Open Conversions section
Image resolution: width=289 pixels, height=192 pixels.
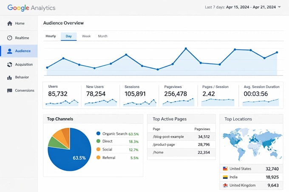[19, 91]
